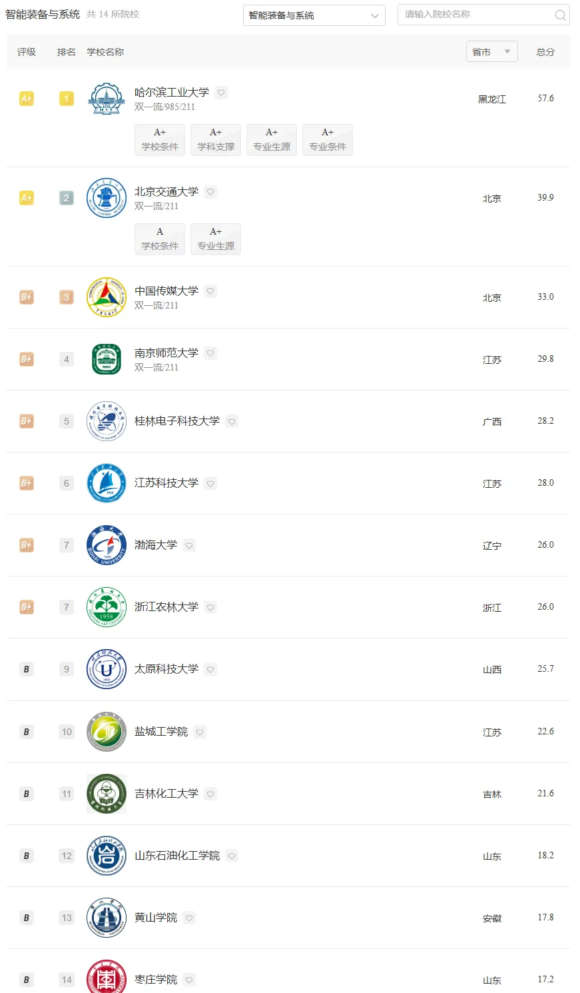The height and width of the screenshot is (993, 580).
Task: Expand the 省市 province filter dropdown
Action: [x=491, y=51]
